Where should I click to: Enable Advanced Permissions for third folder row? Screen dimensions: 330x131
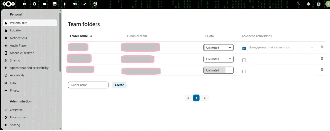(x=244, y=71)
